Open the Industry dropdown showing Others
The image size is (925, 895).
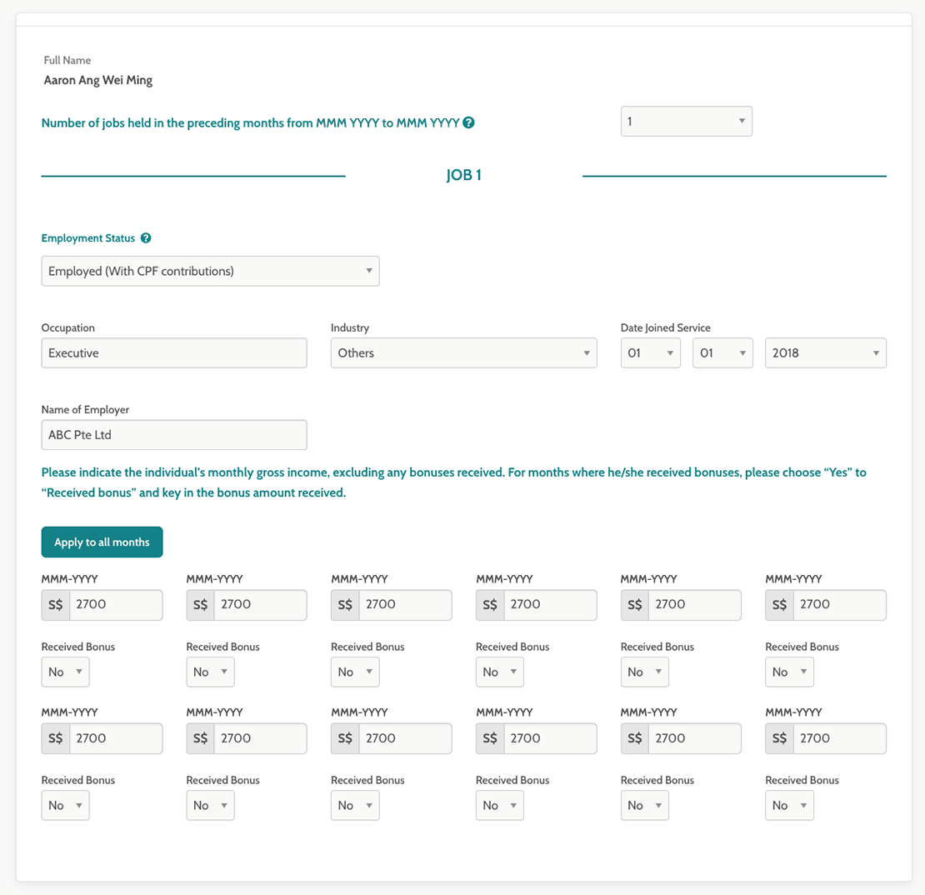[463, 352]
